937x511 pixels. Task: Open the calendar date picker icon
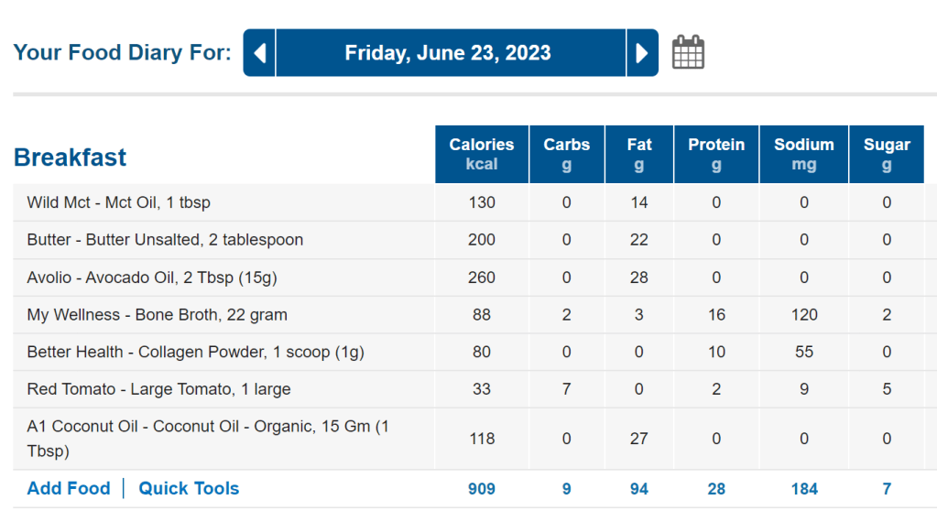(x=688, y=52)
